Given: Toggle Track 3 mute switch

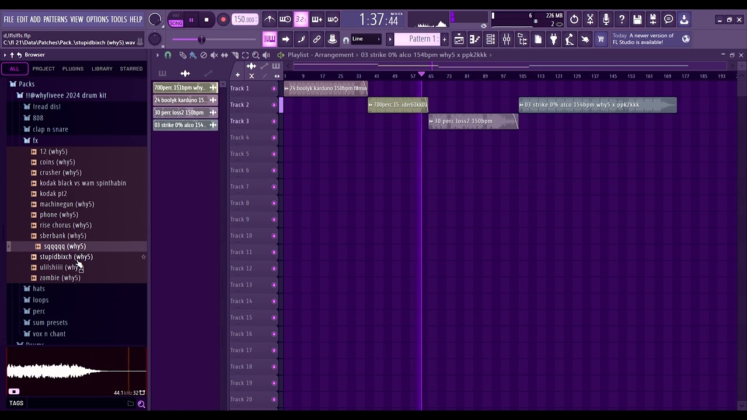Looking at the screenshot, I should point(274,121).
